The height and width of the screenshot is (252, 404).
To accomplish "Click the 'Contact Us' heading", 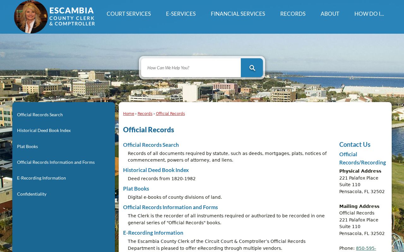I will tap(355, 144).
